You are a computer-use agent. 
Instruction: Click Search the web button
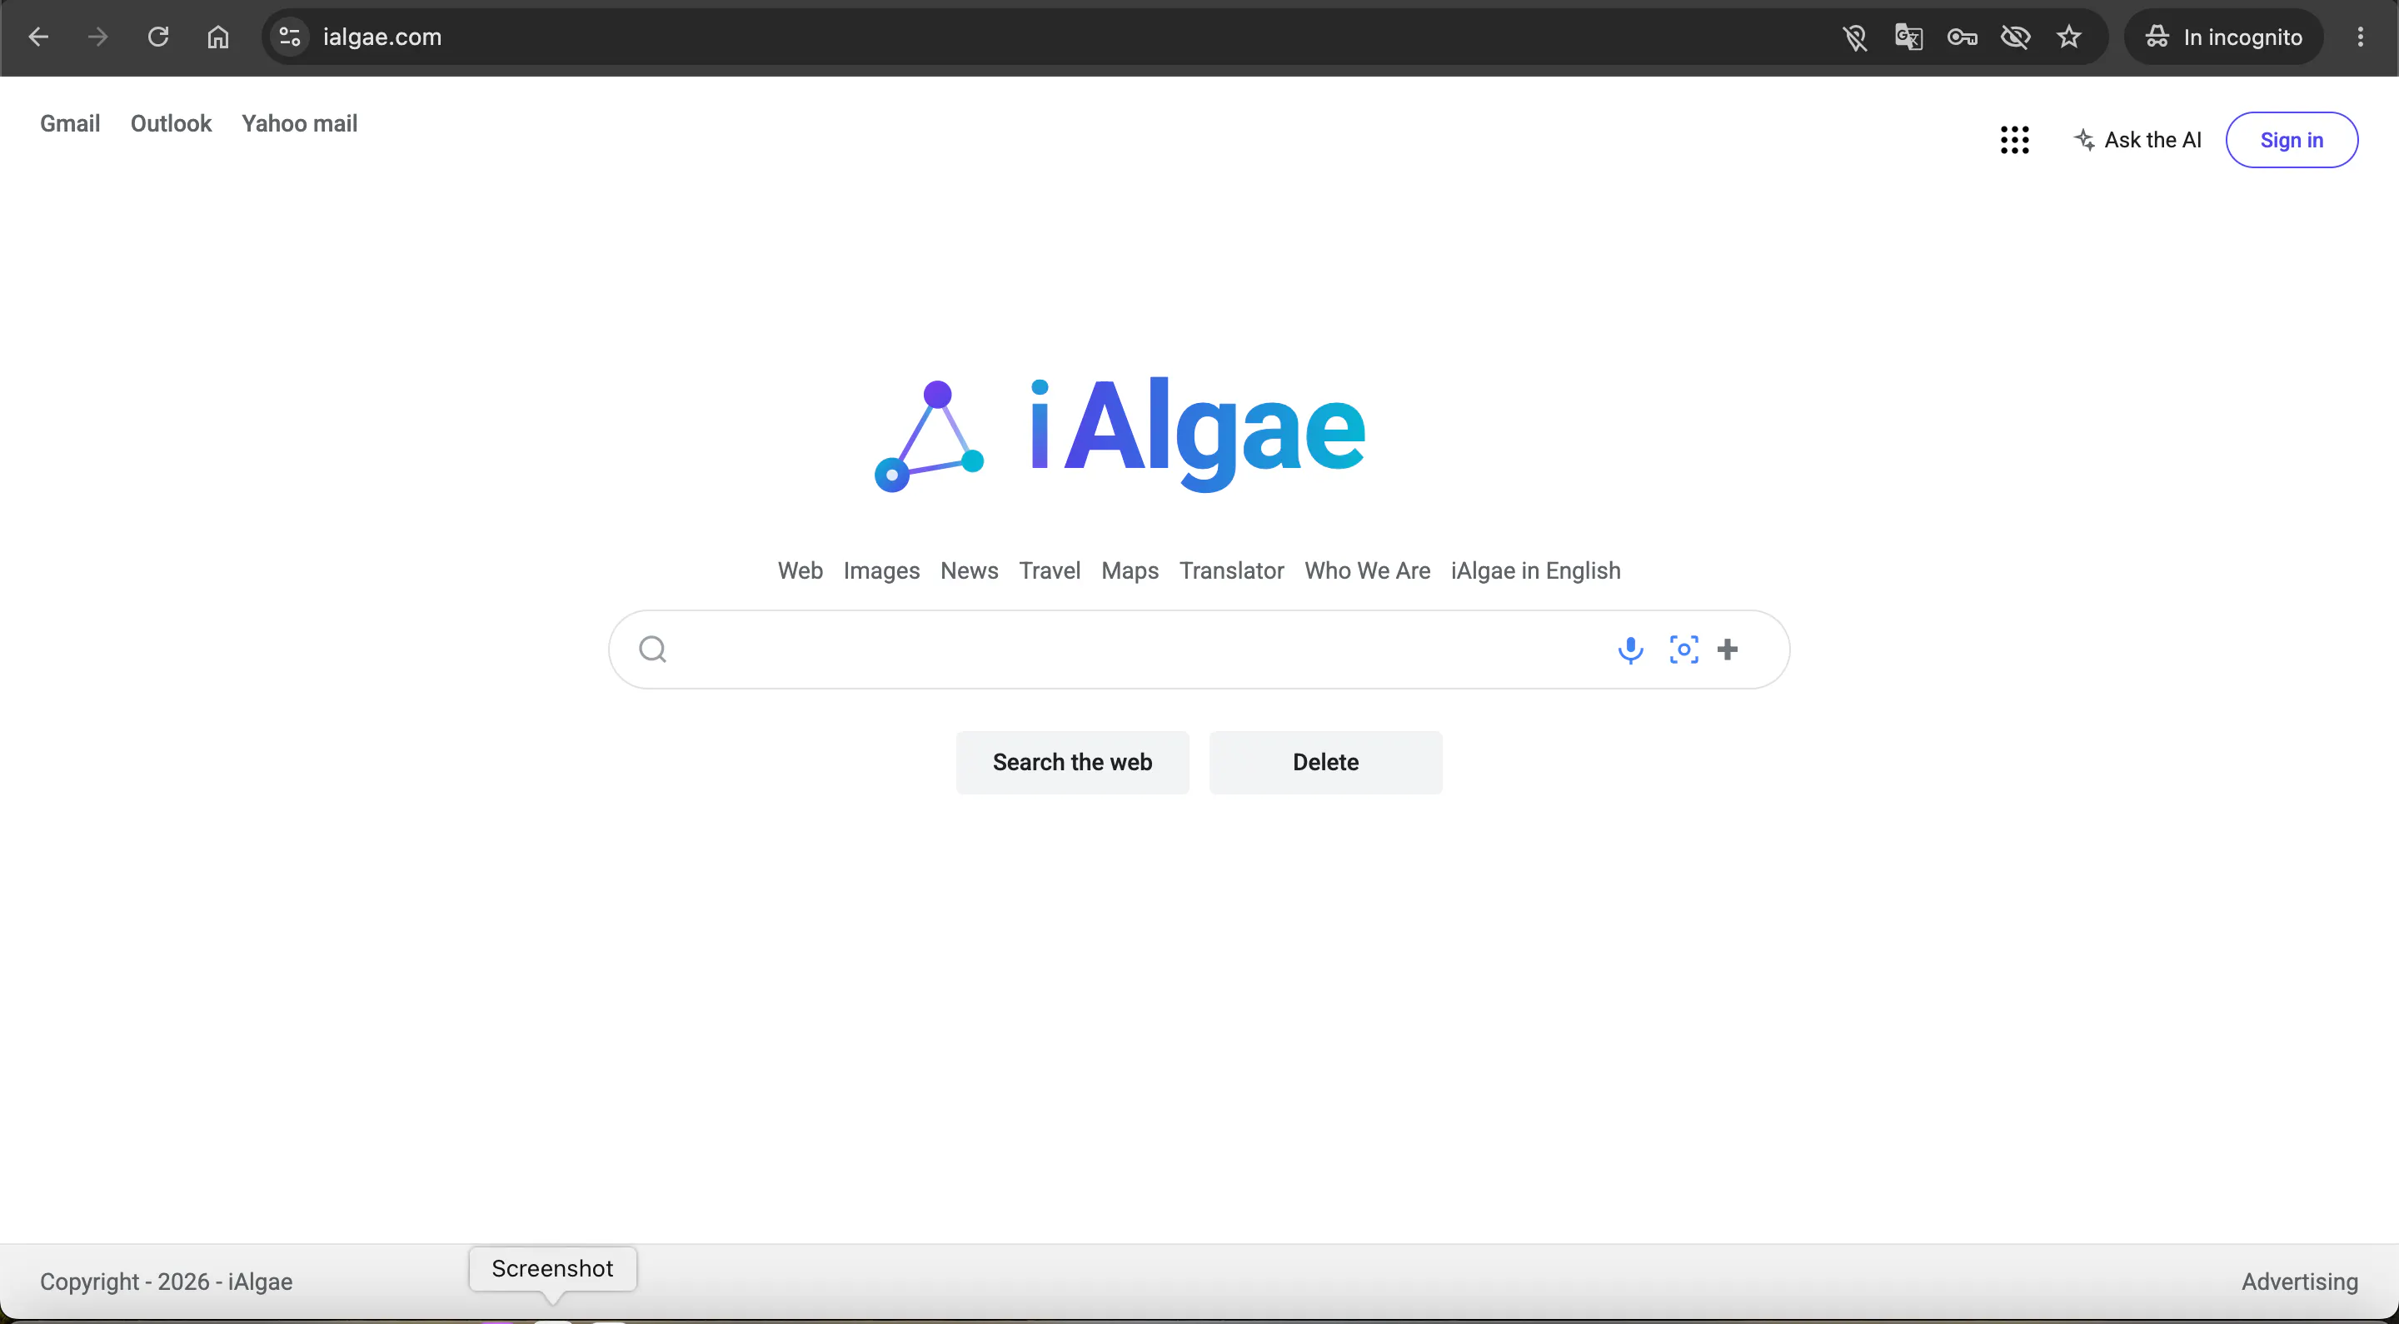click(1072, 763)
